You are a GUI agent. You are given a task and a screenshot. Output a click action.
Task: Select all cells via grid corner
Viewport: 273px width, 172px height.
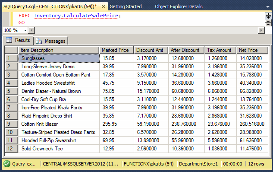[x=11, y=50]
